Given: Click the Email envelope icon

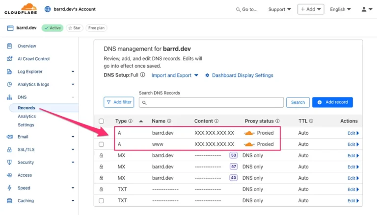Looking at the screenshot, I should point(9,137).
